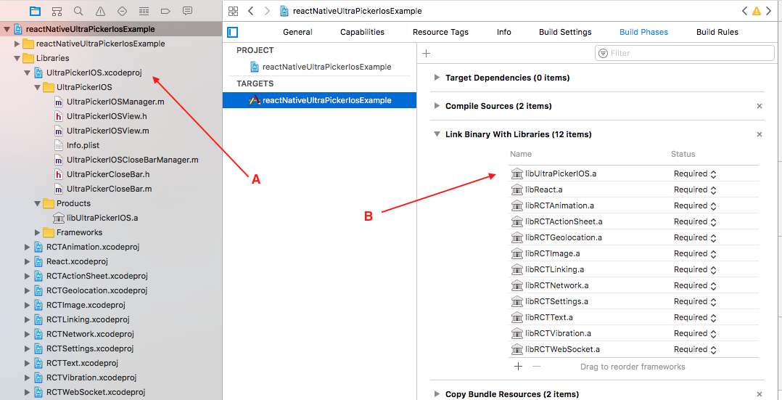
Task: Add a new build phase with plus icon
Action: click(426, 53)
